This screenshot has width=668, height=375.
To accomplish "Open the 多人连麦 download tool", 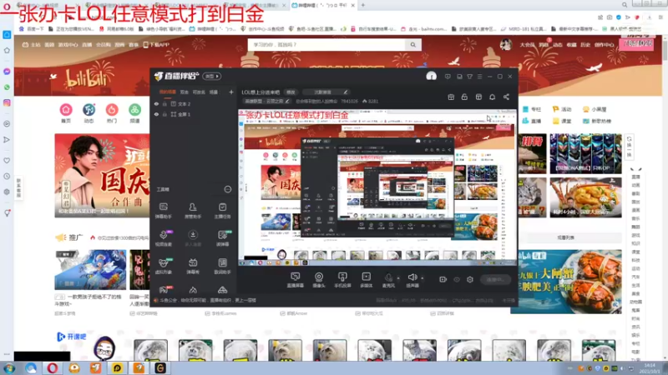I will (x=193, y=238).
